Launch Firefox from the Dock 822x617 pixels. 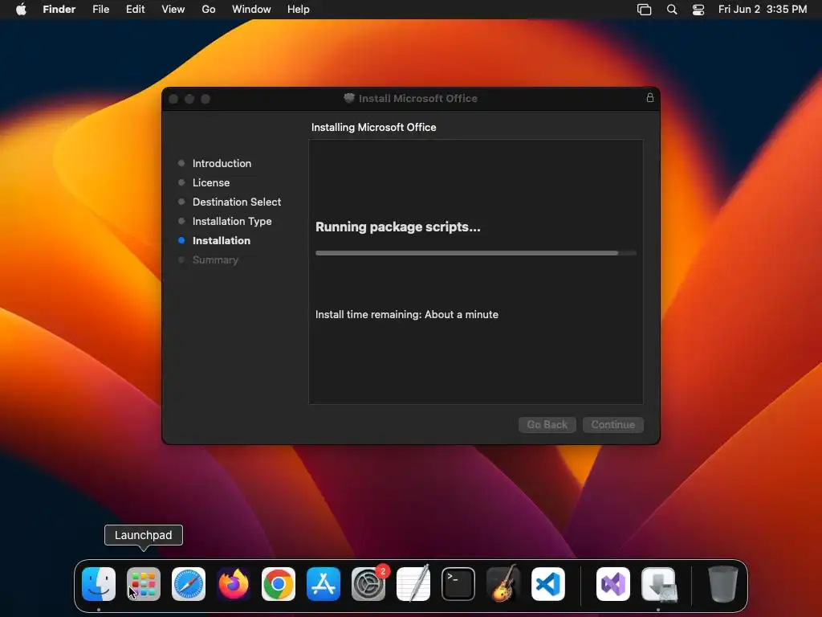click(234, 583)
